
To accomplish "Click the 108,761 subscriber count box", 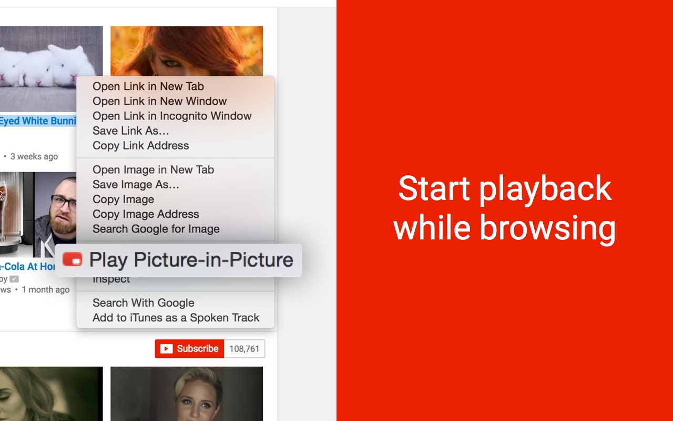I will pyautogui.click(x=244, y=348).
